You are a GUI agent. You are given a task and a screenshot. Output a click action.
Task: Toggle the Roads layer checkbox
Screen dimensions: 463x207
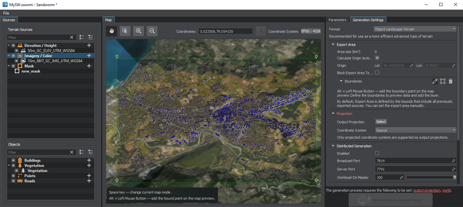13,181
